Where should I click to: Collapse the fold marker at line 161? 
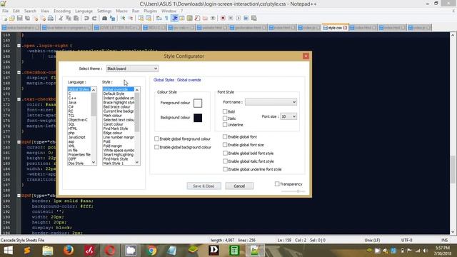pos(19,46)
